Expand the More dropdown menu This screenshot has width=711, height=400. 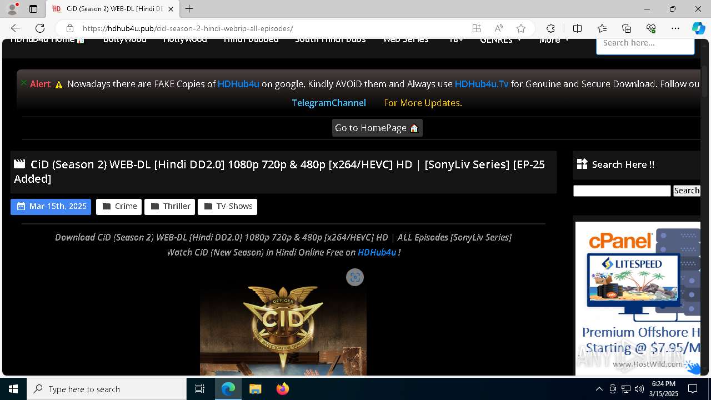tap(554, 41)
